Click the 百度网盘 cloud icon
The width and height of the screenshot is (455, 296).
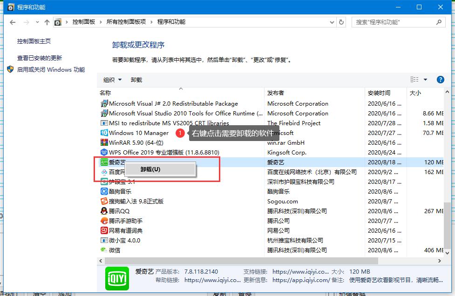click(104, 172)
